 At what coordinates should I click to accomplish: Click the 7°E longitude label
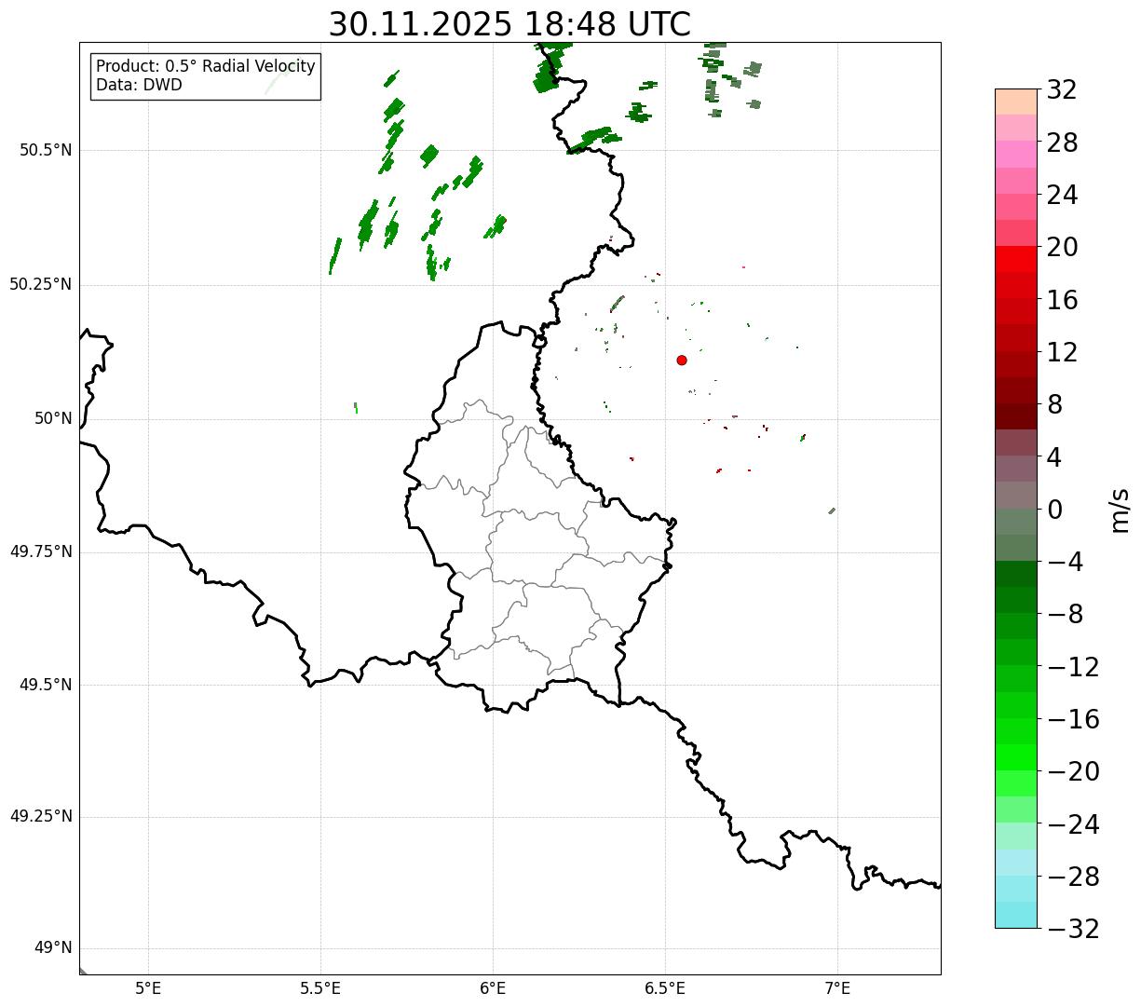click(x=837, y=988)
